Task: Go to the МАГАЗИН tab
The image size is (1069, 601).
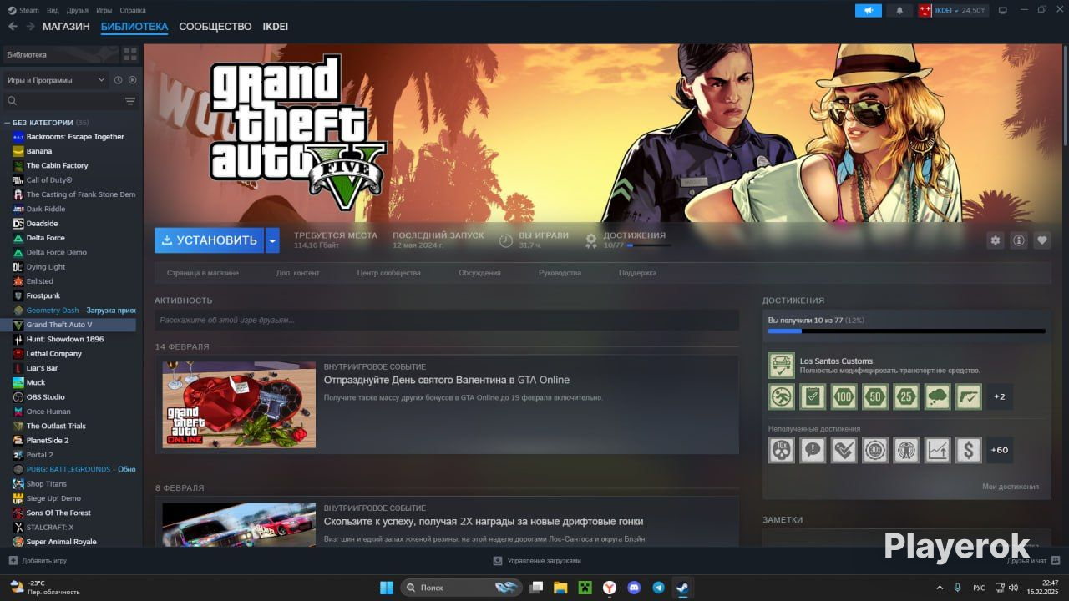Action: point(66,27)
